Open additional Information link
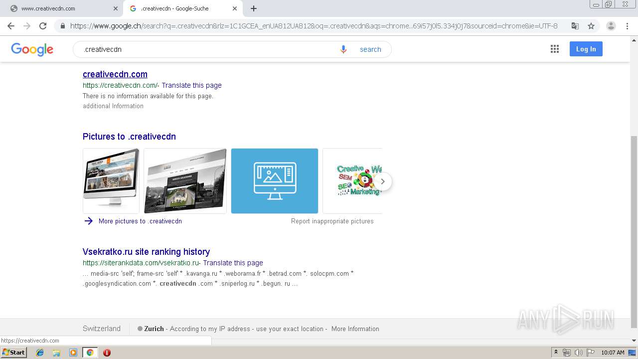Screen dimensions: 638x359 tap(113, 106)
